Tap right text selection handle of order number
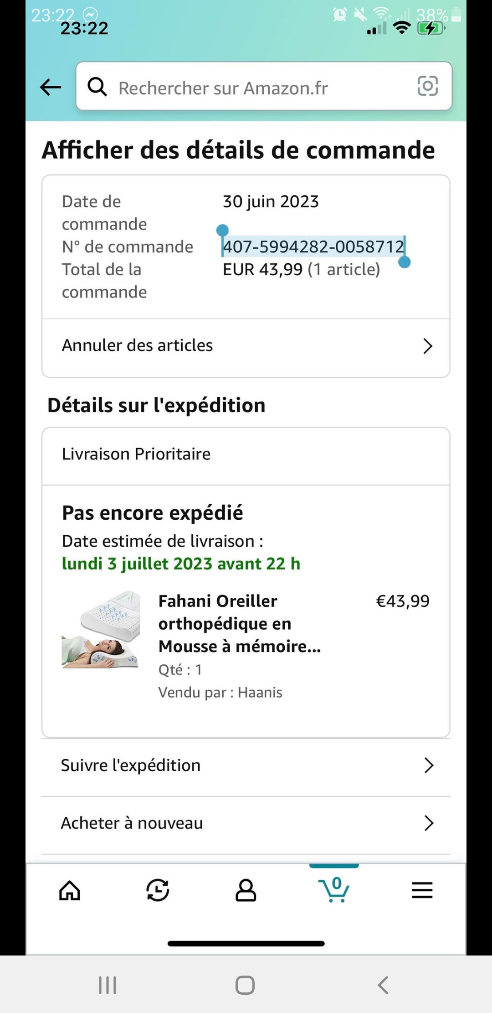 pos(404,262)
